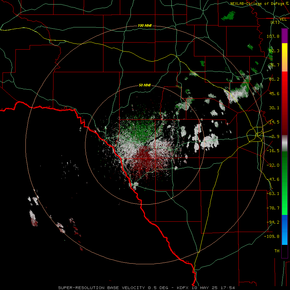Click the "VEL" legend title
Viewport: 290px width, 290px height.
(283, 19)
